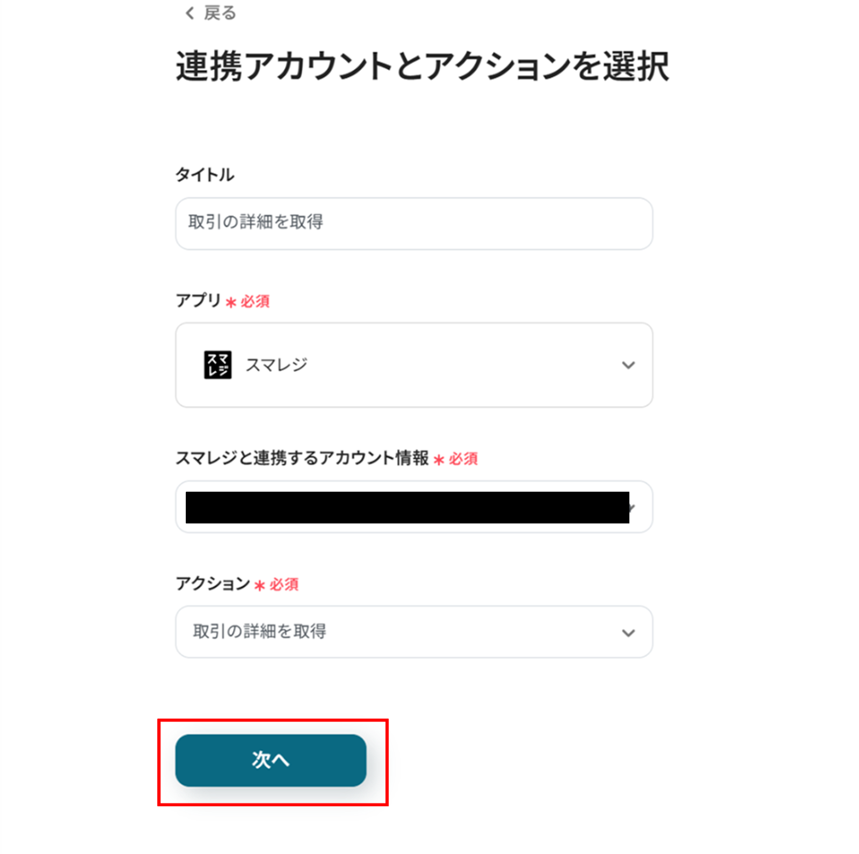Click the account dropdown chevron arrow
The height and width of the screenshot is (854, 859).
pyautogui.click(x=634, y=507)
